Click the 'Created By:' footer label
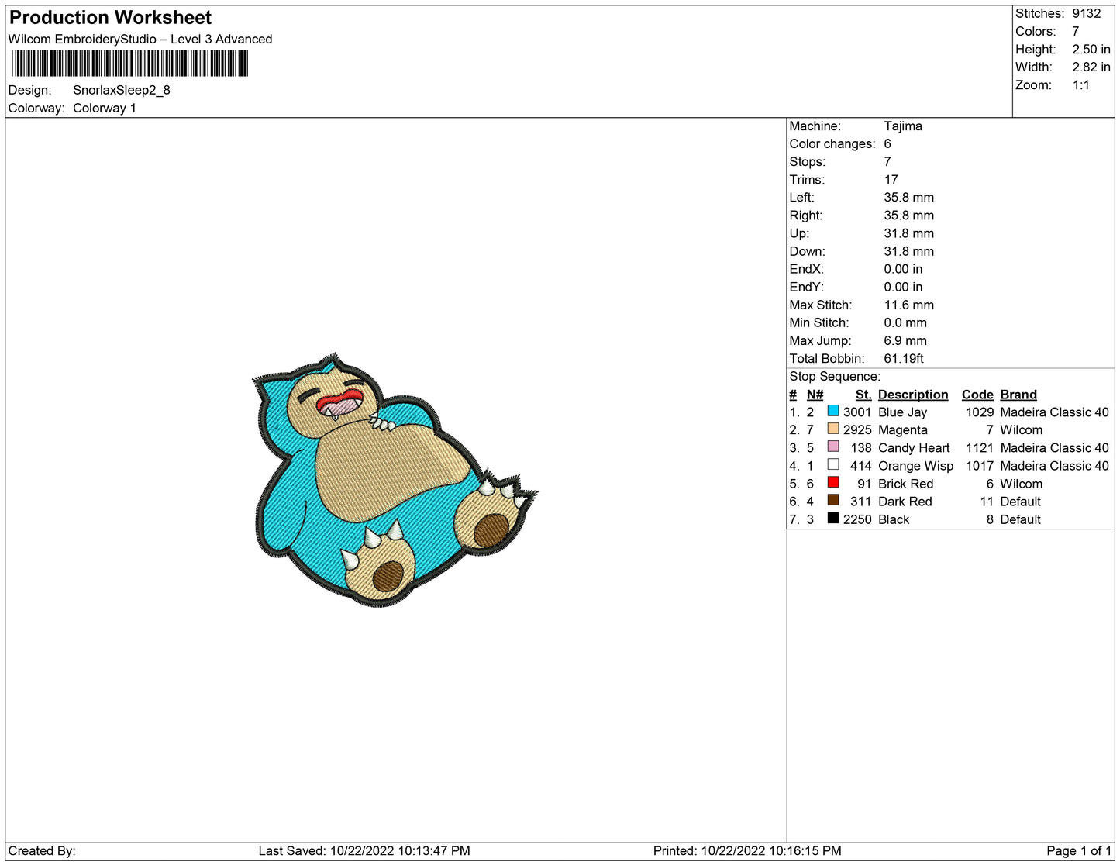This screenshot has width=1120, height=862. pos(42,851)
